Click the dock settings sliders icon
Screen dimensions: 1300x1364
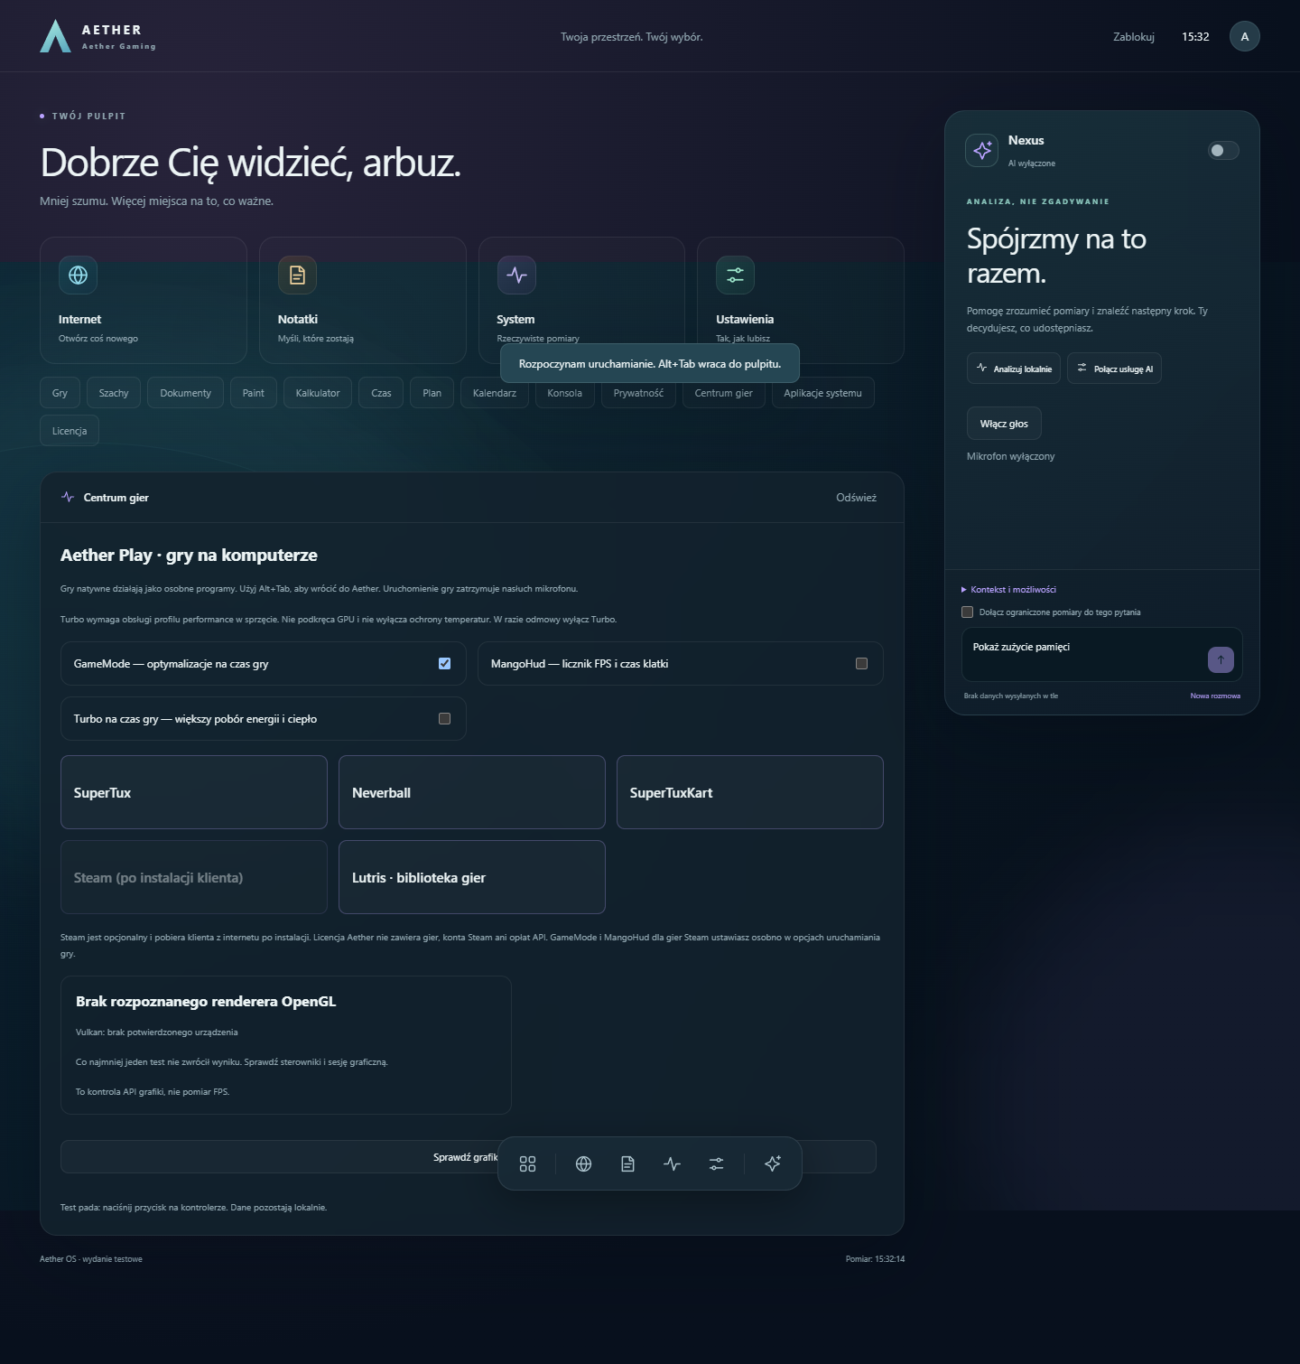click(717, 1163)
